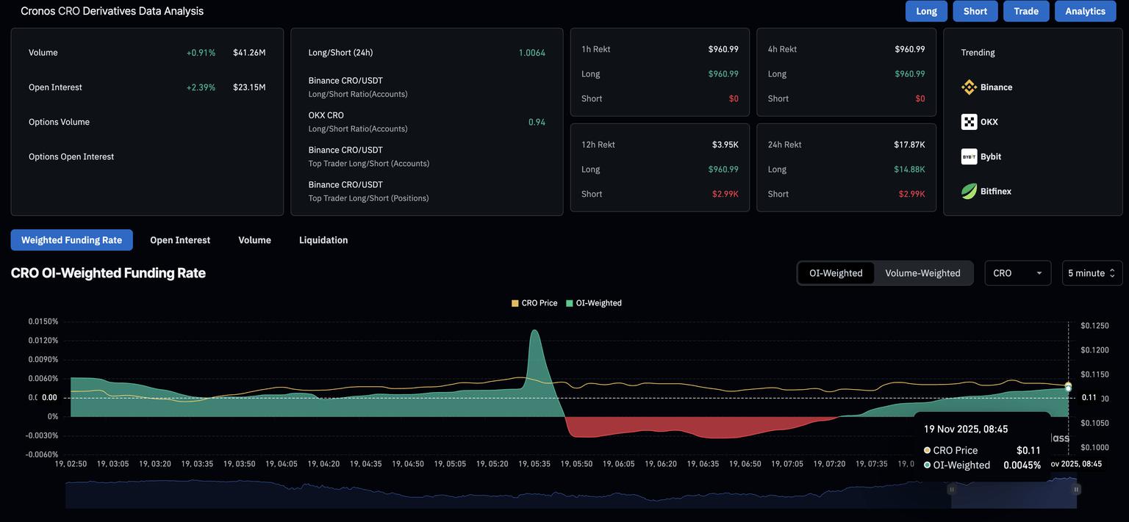Screen dimensions: 1129x522
Task: Click the Analytics button
Action: click(1086, 11)
